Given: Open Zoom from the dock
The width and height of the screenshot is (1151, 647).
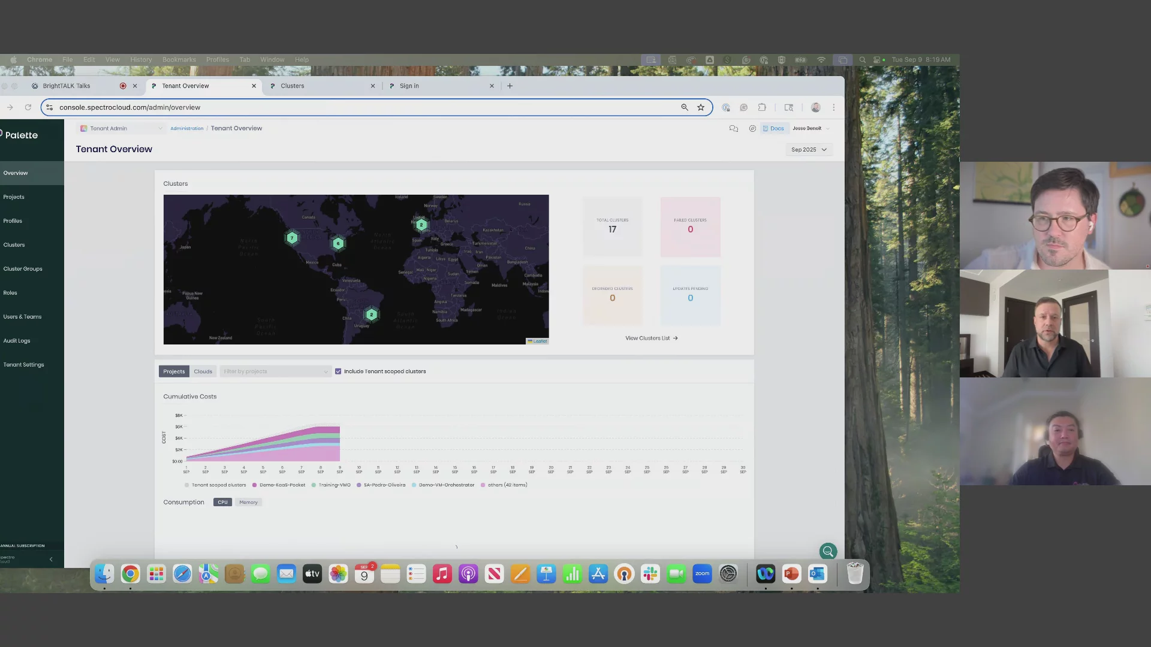Looking at the screenshot, I should tap(702, 574).
